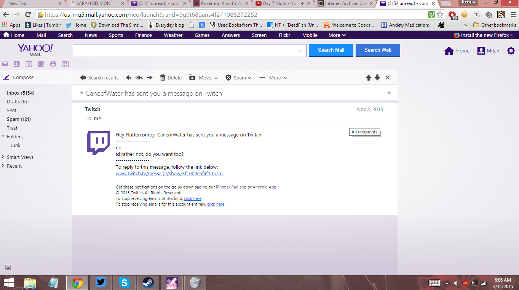The height and width of the screenshot is (290, 519).
Task: Open the News Feed icon
Action: pyautogui.click(x=65, y=64)
